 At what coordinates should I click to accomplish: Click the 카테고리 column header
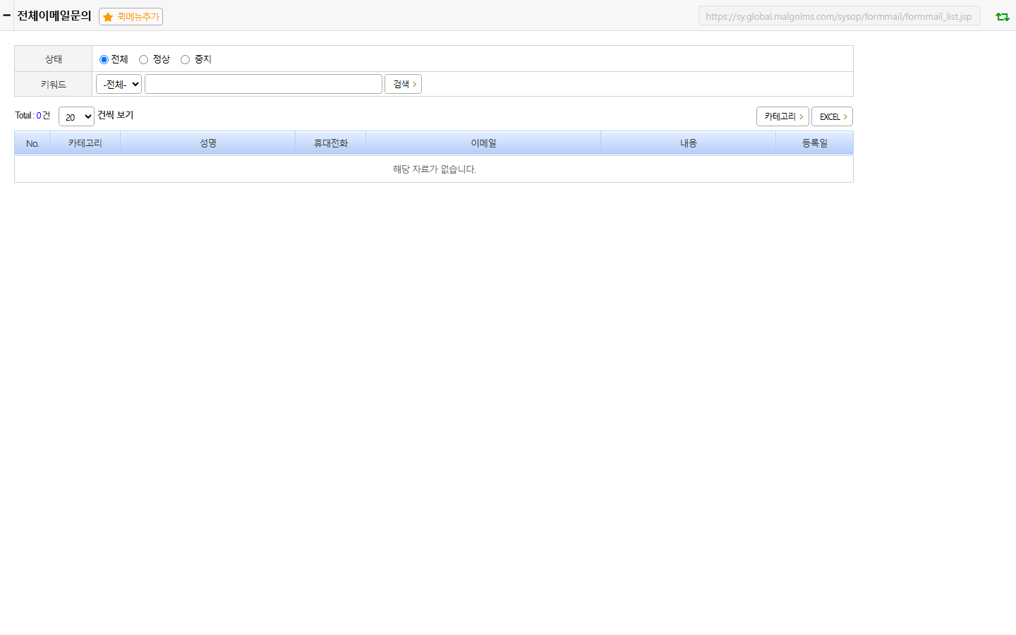click(x=85, y=143)
